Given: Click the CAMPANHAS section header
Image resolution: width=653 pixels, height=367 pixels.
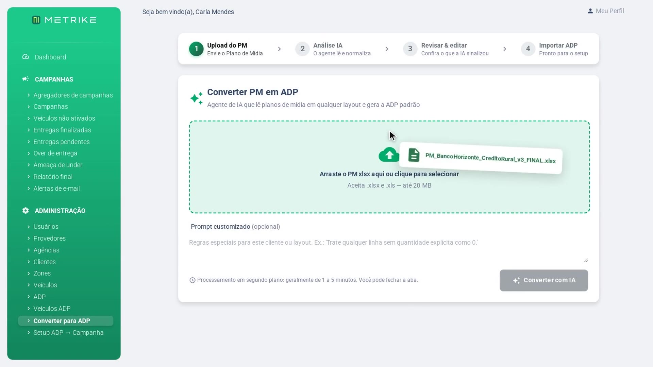Looking at the screenshot, I should click(x=54, y=79).
